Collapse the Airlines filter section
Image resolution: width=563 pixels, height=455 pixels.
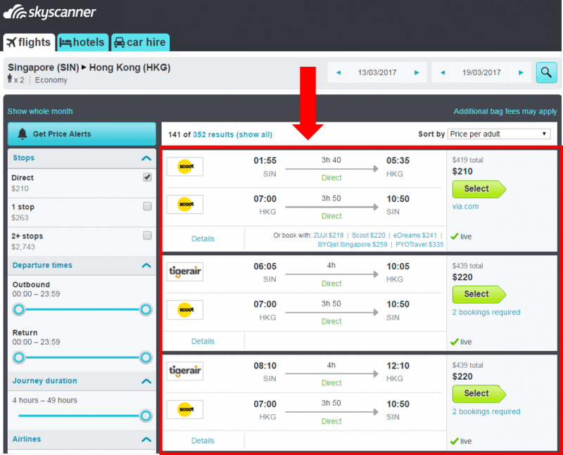pos(146,440)
